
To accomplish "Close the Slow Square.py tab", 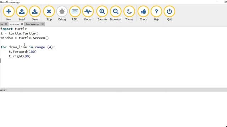I will point(43,24).
